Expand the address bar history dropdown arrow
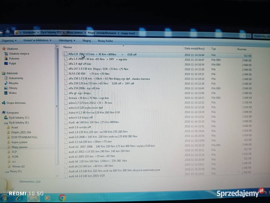 pyautogui.click(x=244, y=36)
